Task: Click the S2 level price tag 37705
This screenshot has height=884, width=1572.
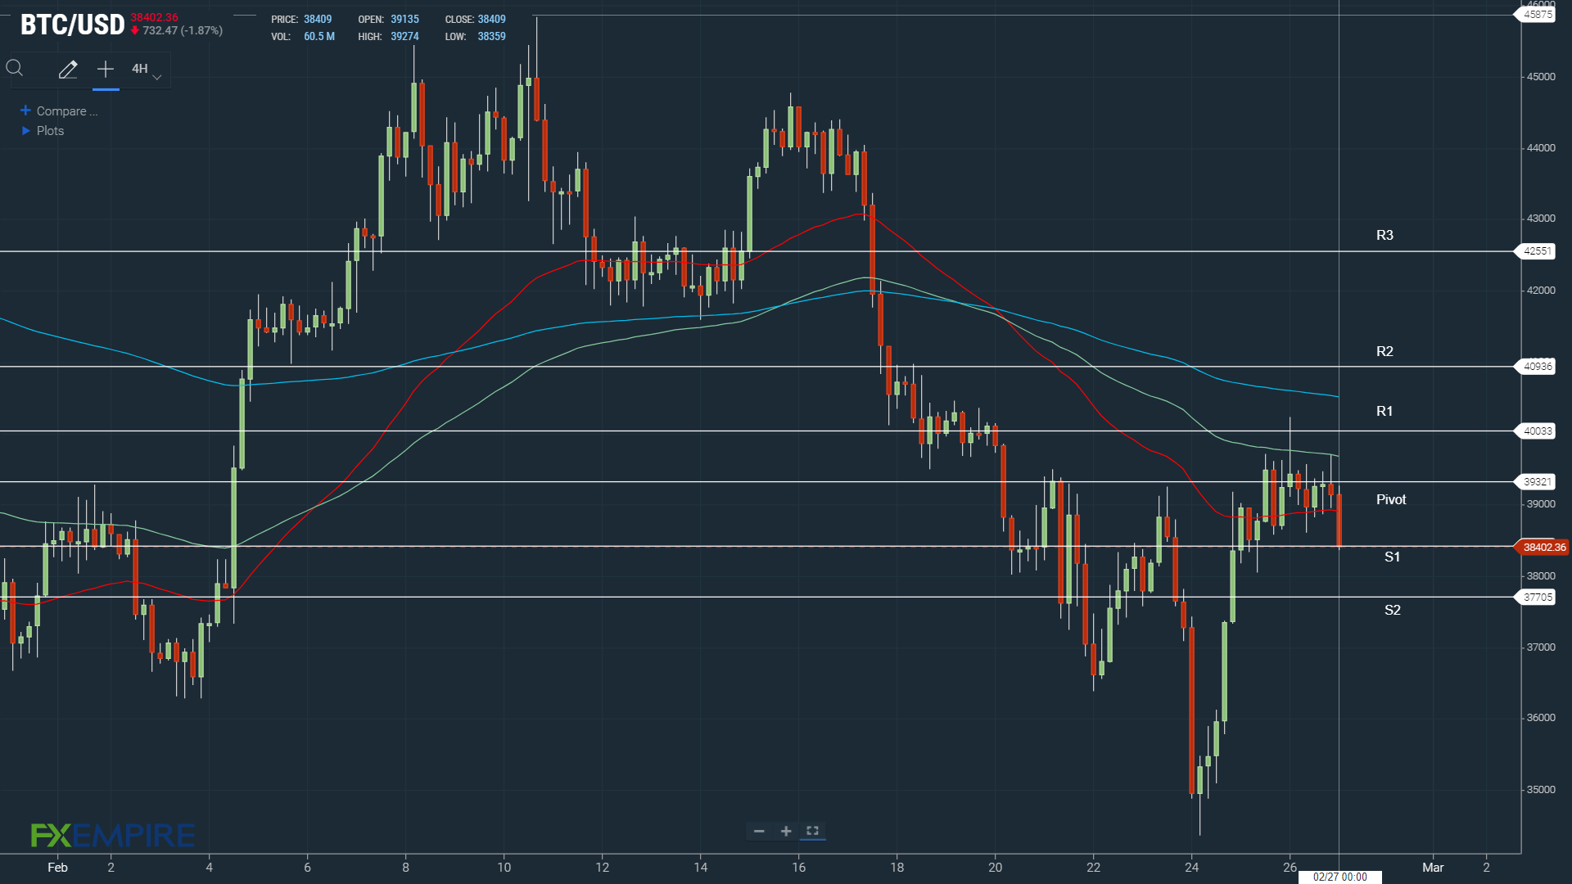Action: pyautogui.click(x=1537, y=598)
